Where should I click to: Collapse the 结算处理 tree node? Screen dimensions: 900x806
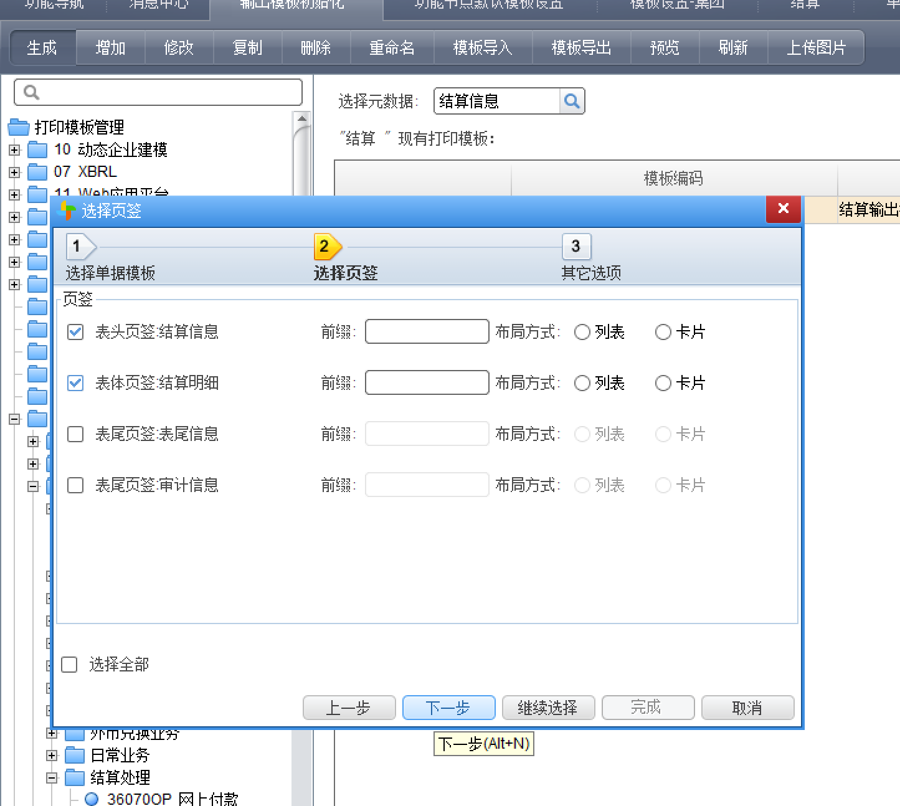point(52,777)
